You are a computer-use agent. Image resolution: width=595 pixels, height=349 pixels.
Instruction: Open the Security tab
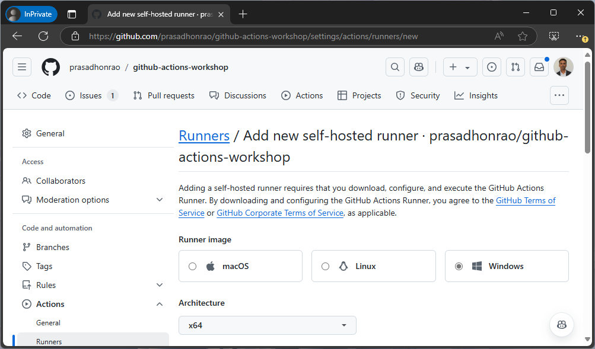tap(418, 95)
